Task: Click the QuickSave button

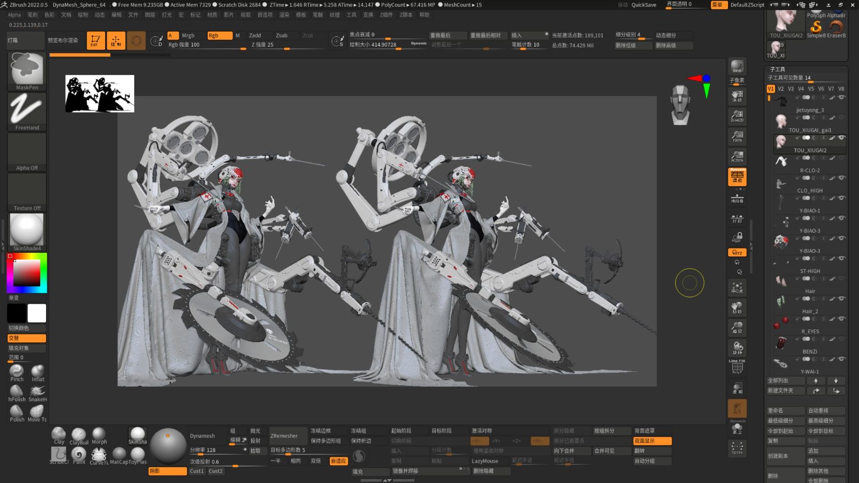Action: (644, 5)
